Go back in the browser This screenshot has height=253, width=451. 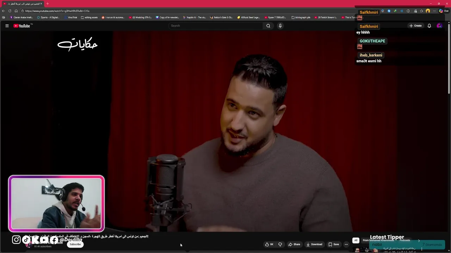[x=4, y=11]
